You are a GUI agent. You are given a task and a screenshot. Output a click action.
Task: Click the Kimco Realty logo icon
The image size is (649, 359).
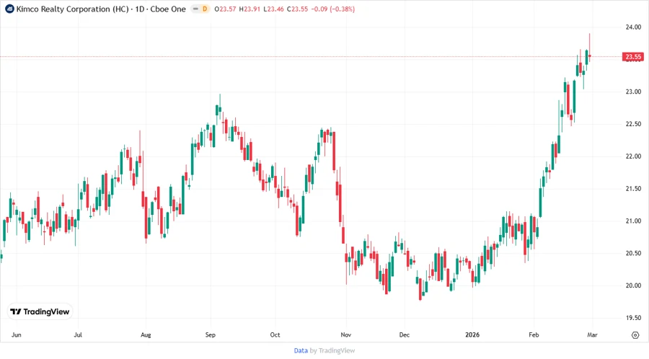(9, 9)
